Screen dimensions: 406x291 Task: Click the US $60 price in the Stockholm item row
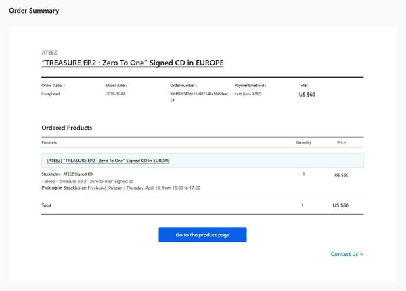pos(342,175)
